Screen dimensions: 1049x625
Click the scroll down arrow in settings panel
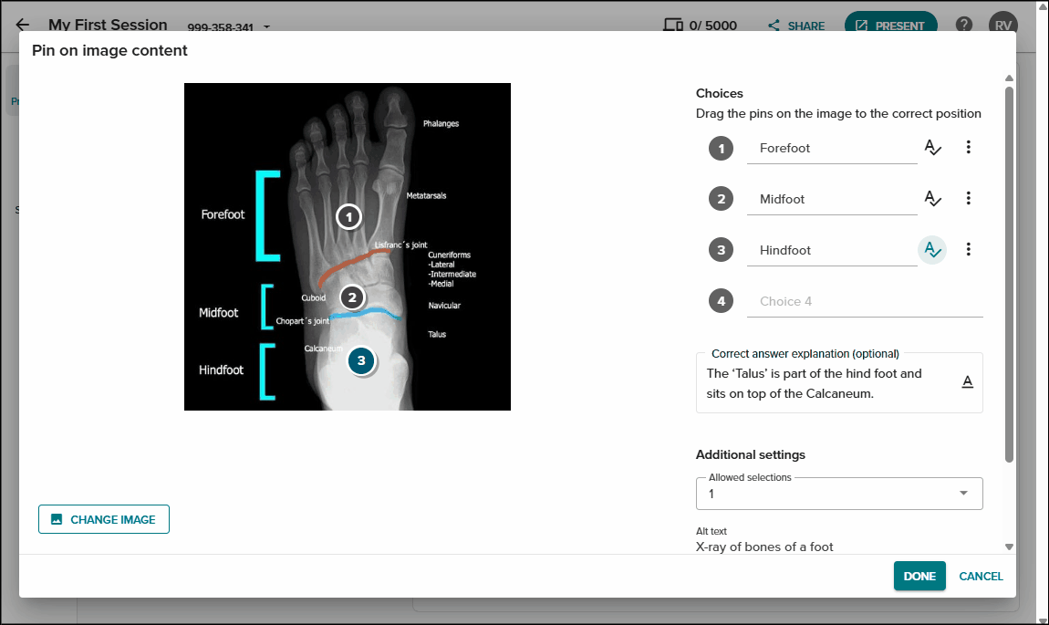1009,547
